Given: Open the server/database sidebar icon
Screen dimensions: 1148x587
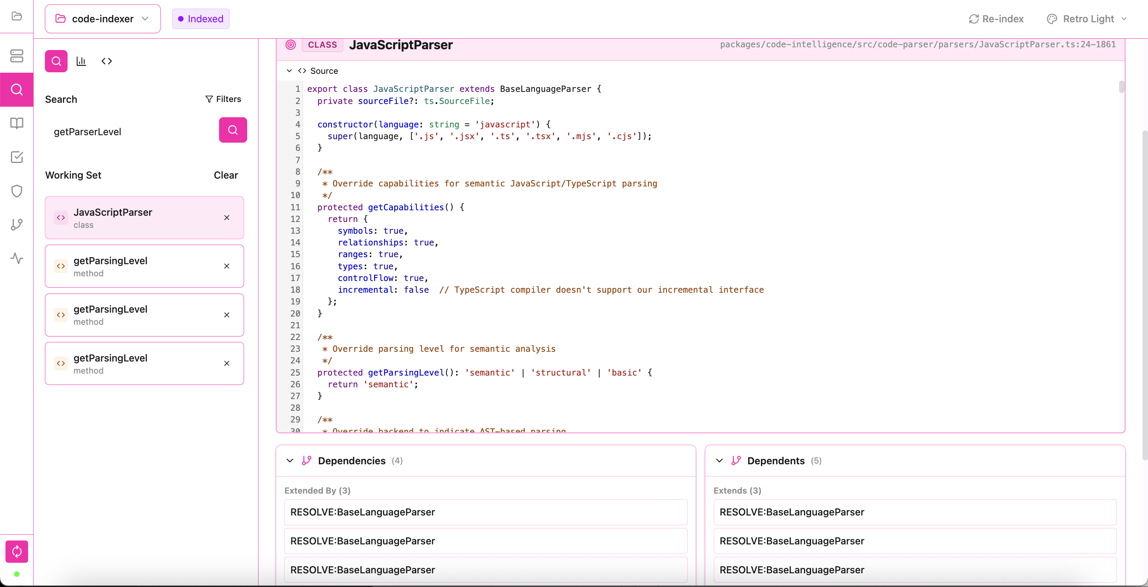Looking at the screenshot, I should [x=16, y=56].
